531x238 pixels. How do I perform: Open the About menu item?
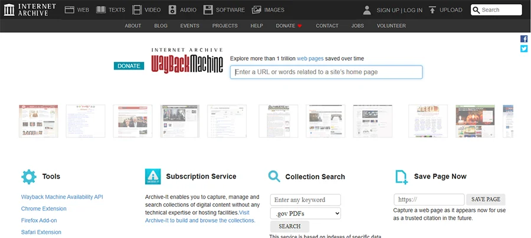click(133, 26)
